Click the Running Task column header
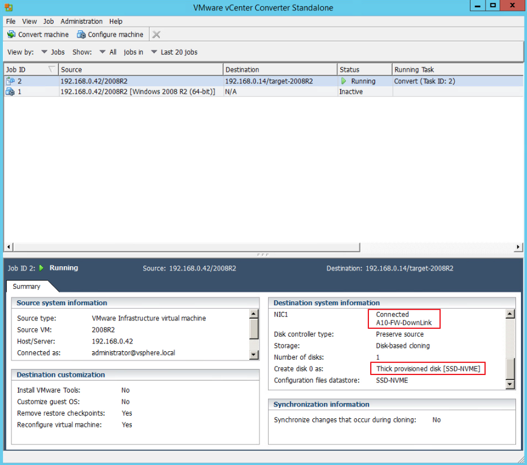The image size is (527, 465). 458,69
